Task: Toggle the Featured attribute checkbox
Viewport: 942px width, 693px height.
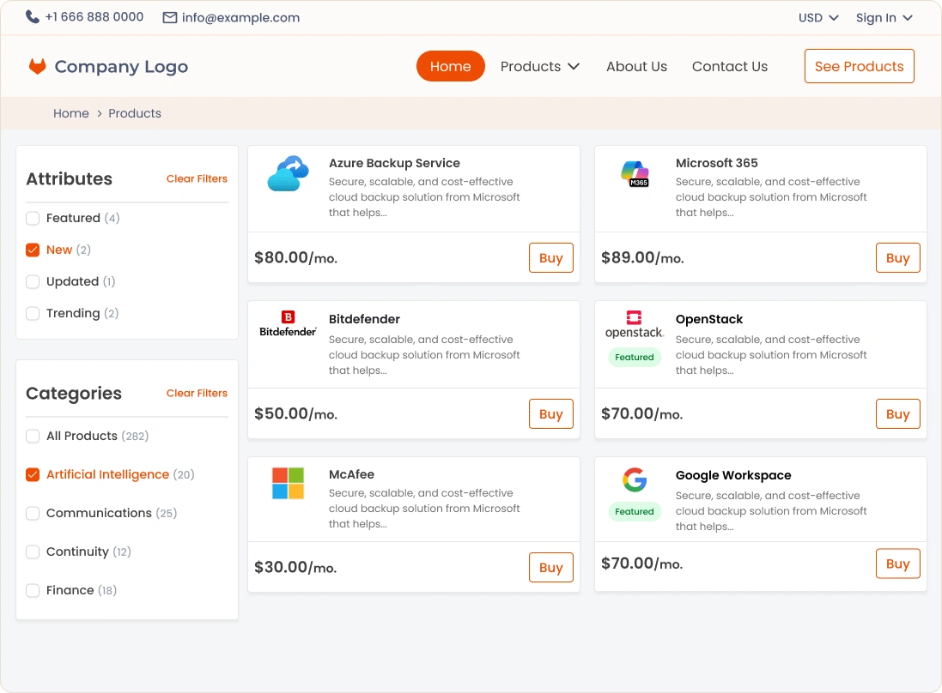Action: pyautogui.click(x=33, y=218)
